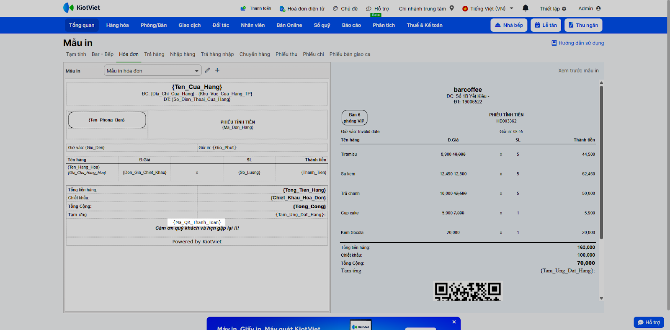The height and width of the screenshot is (330, 670).
Task: Go to Tổng quan menu
Action: 82,25
